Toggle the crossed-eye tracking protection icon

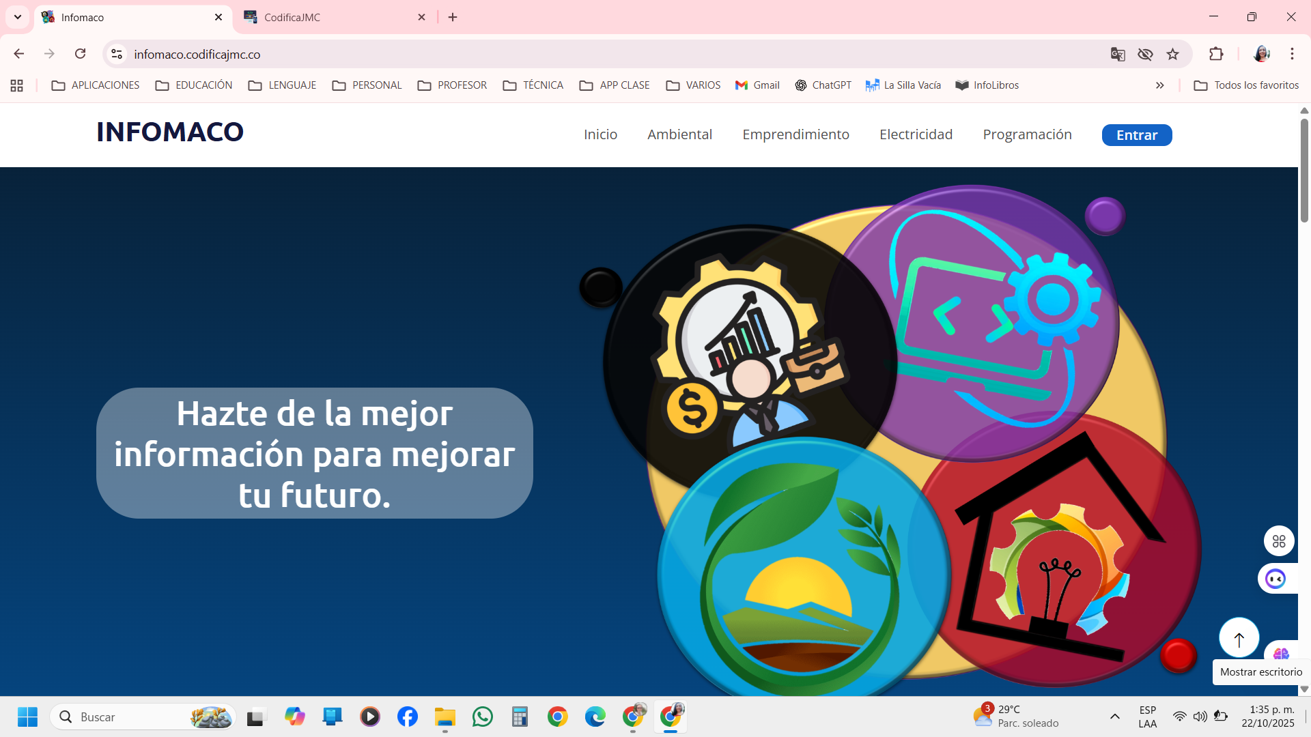tap(1145, 54)
